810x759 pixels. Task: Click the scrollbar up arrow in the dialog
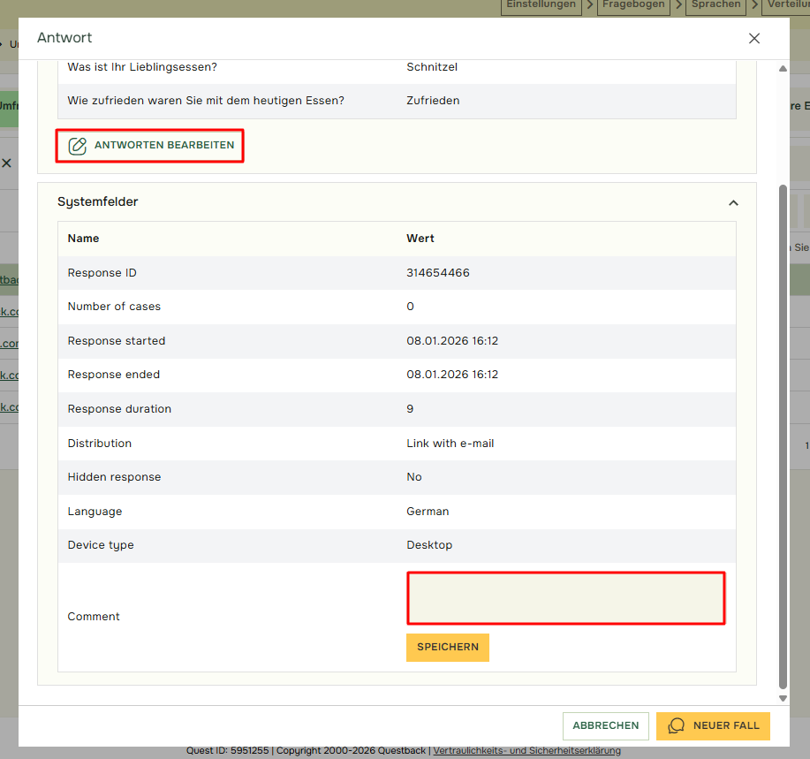tap(783, 69)
